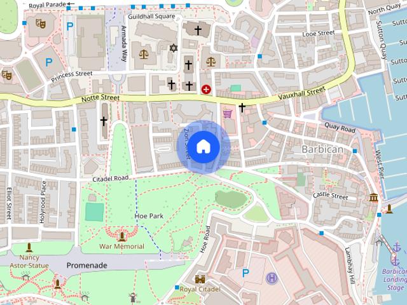Click the War Memorial monument icon
The height and width of the screenshot is (305, 407).
[x=121, y=236]
